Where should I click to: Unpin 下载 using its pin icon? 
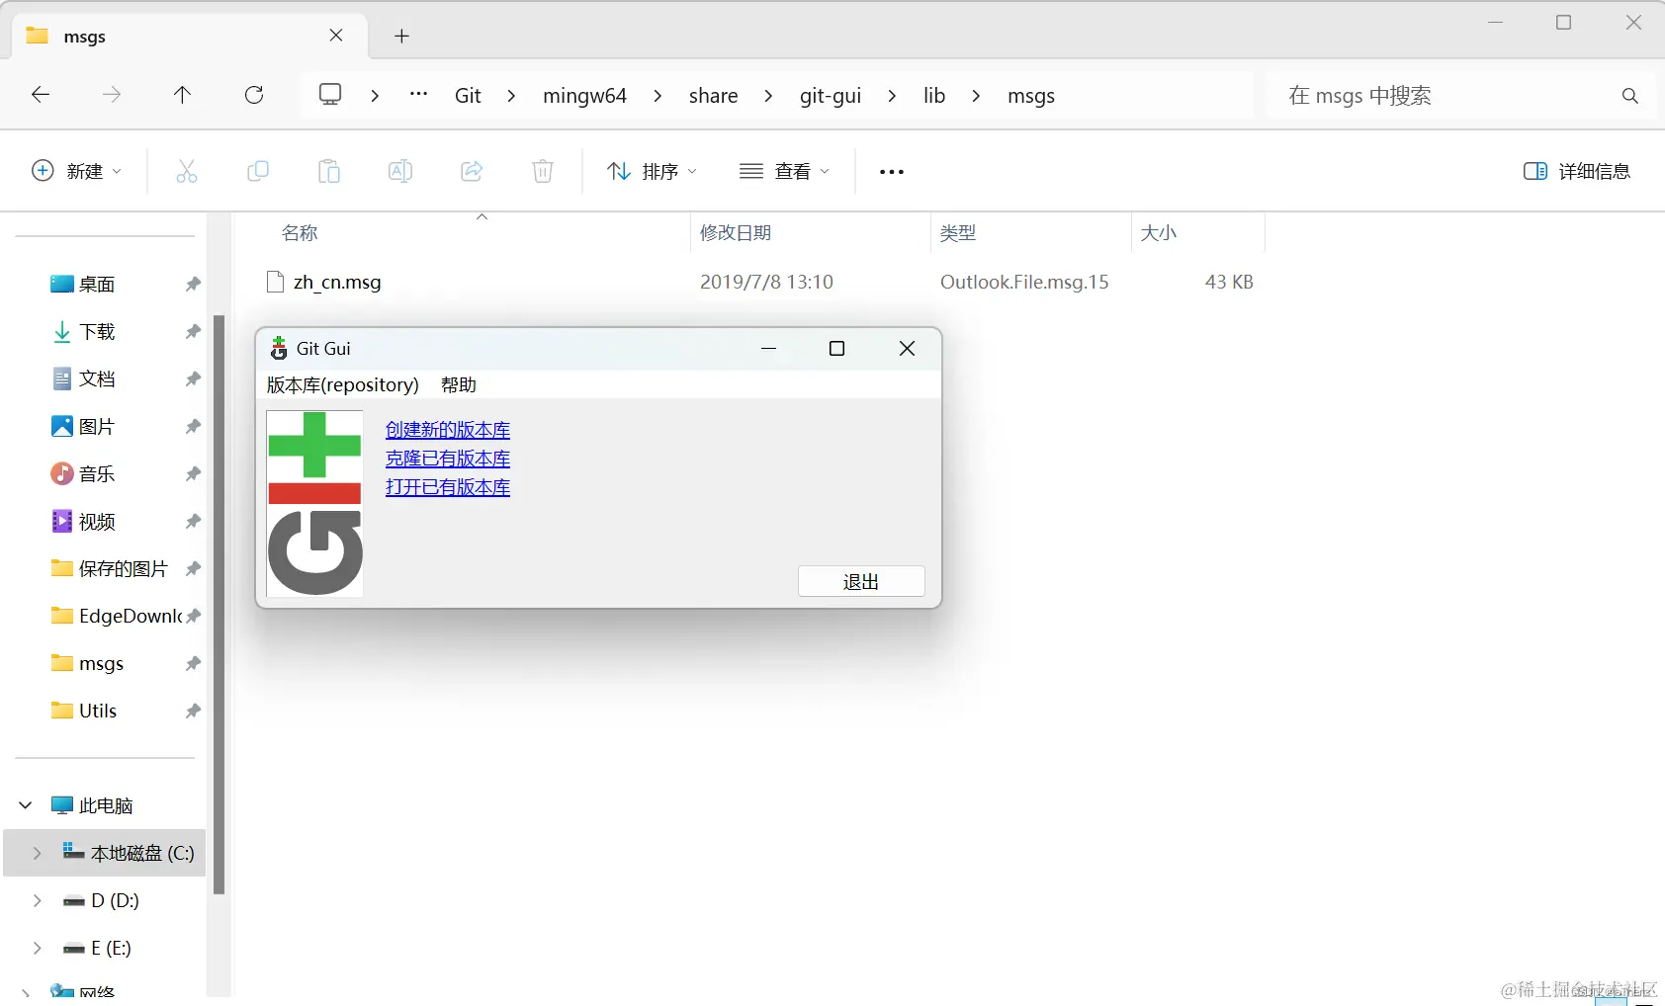tap(193, 332)
